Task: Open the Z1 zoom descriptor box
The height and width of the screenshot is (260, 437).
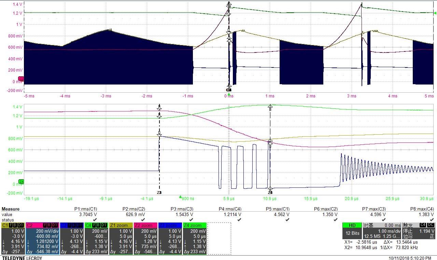Action: click(121, 239)
